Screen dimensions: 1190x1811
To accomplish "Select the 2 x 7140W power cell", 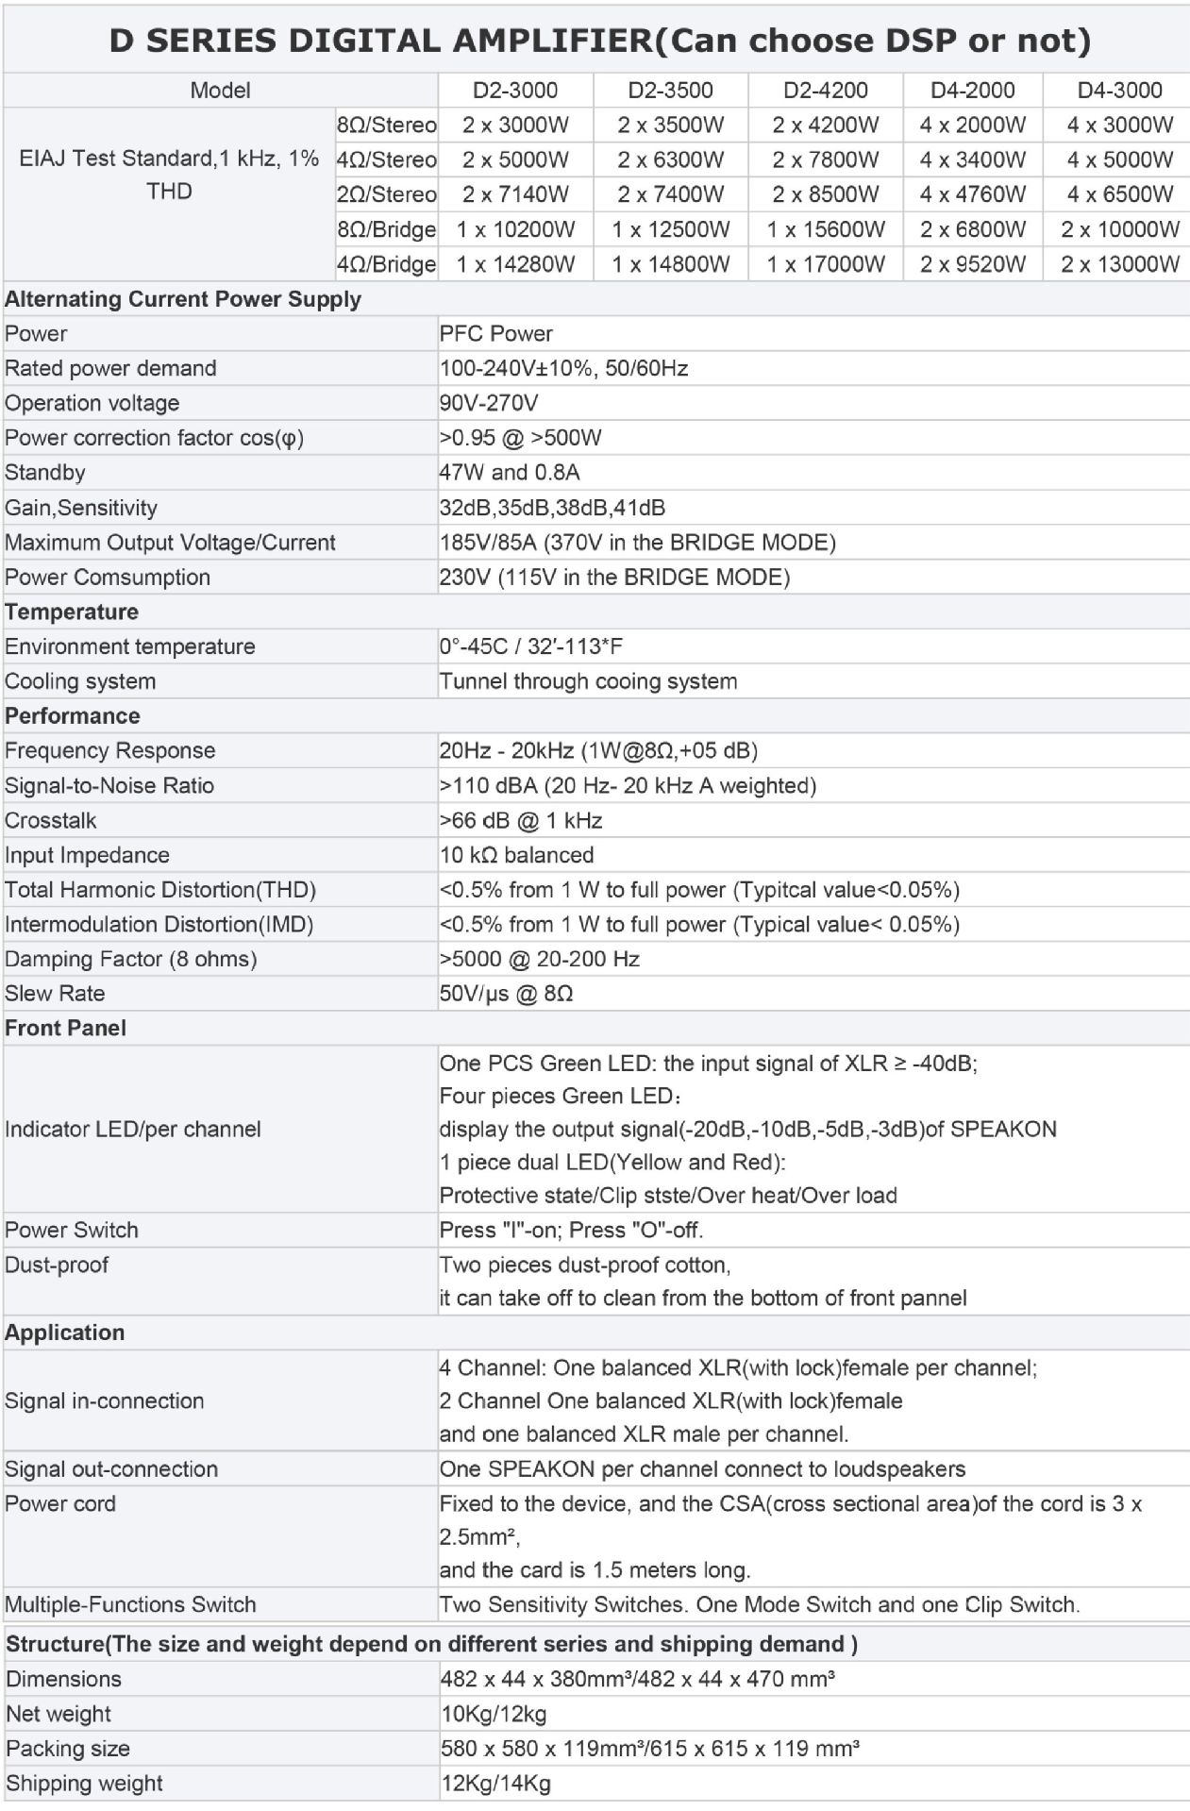I will (x=514, y=194).
